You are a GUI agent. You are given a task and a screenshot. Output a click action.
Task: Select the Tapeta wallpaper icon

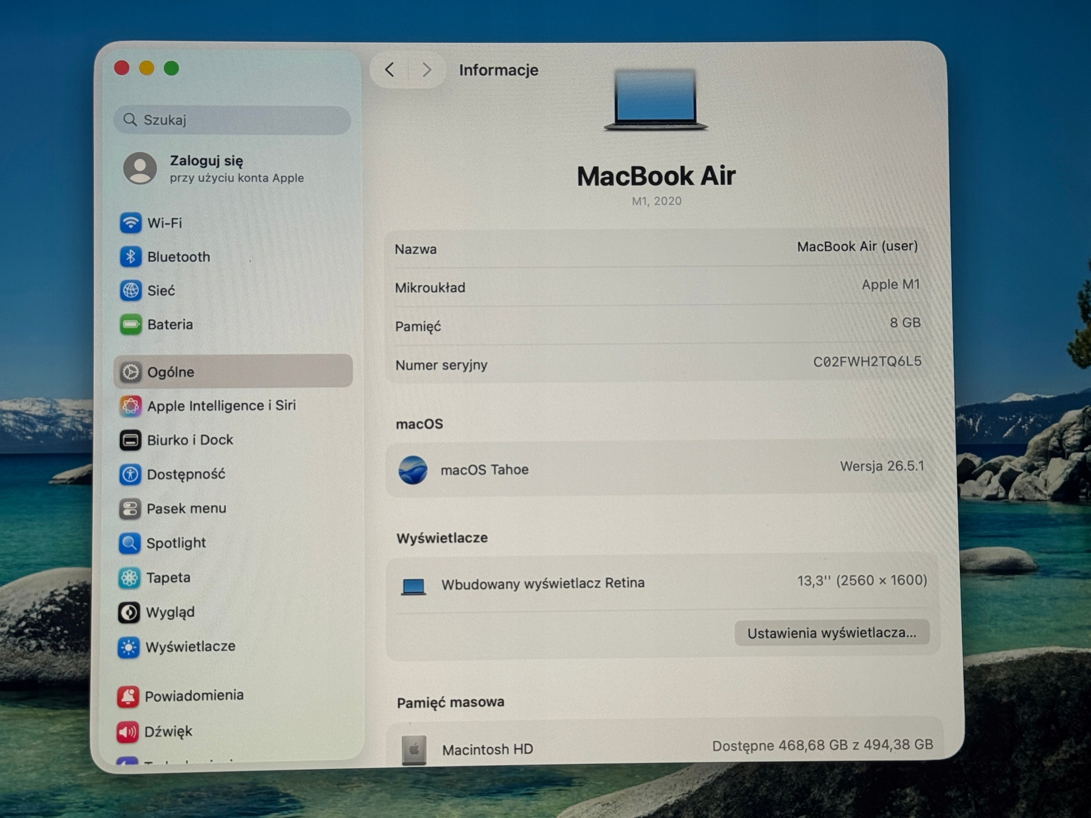[x=129, y=577]
